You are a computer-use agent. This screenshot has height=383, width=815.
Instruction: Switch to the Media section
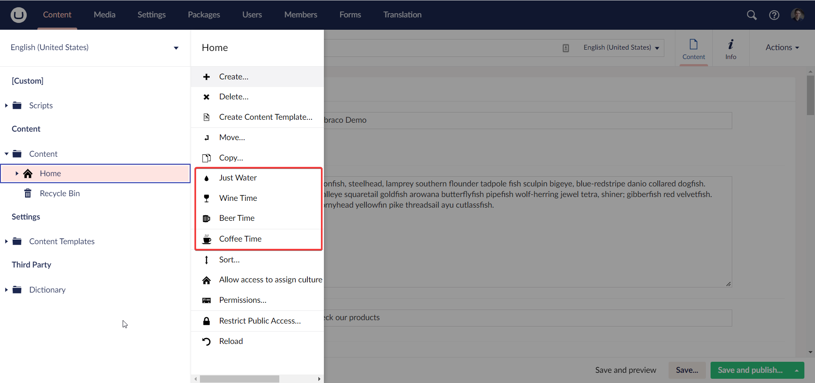click(x=104, y=15)
